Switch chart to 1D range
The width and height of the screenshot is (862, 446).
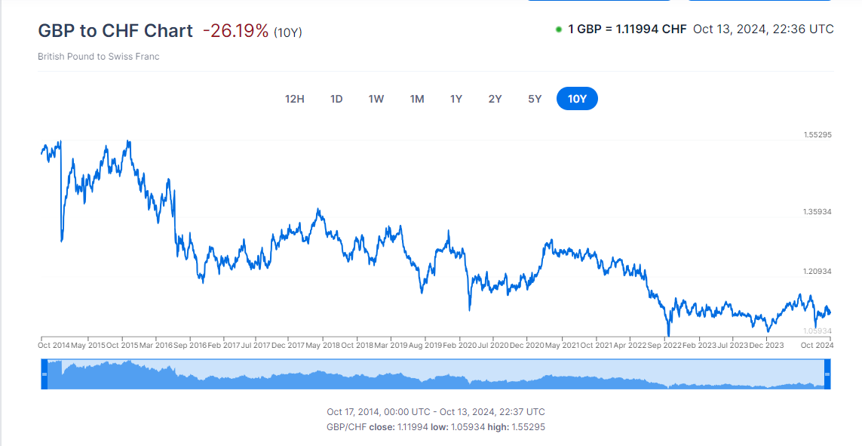[336, 99]
